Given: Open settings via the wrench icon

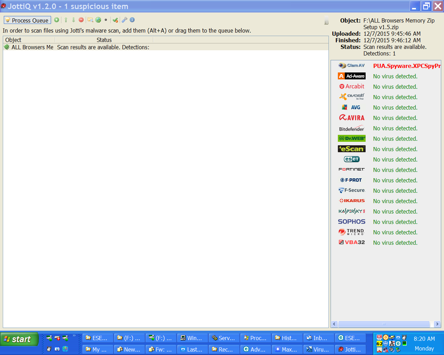Looking at the screenshot, I should (x=125, y=20).
